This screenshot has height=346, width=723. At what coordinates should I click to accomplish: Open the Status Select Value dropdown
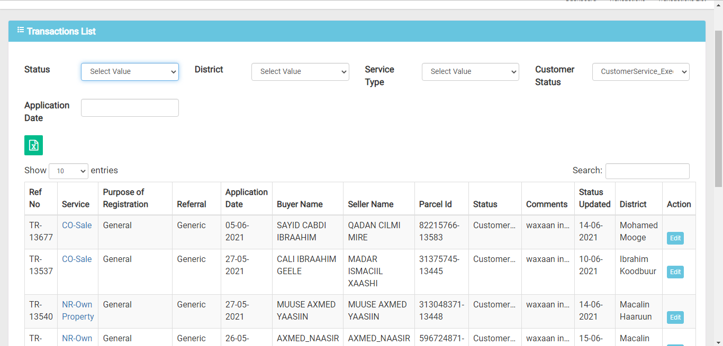coord(130,72)
